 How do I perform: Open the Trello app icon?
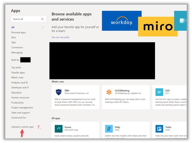pos(159,129)
